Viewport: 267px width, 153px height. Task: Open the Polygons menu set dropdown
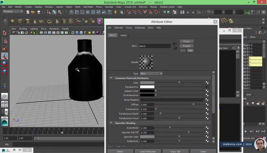[13, 12]
